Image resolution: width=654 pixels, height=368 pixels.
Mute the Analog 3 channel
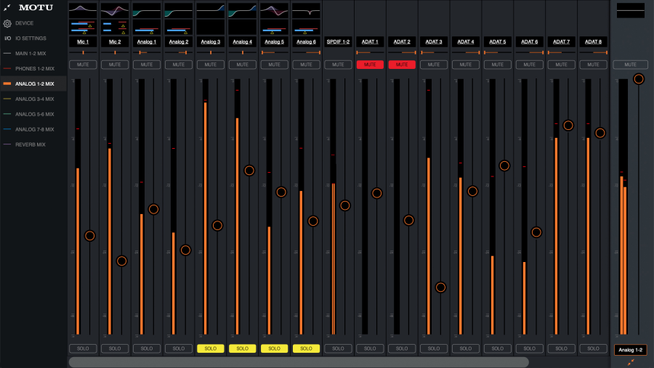pyautogui.click(x=211, y=65)
